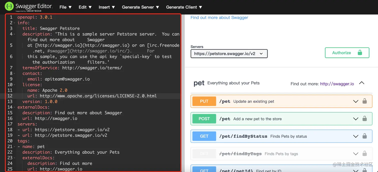Click 'name: Apache 2.0' editor line
This screenshot has width=378, height=172.
[x=47, y=90]
